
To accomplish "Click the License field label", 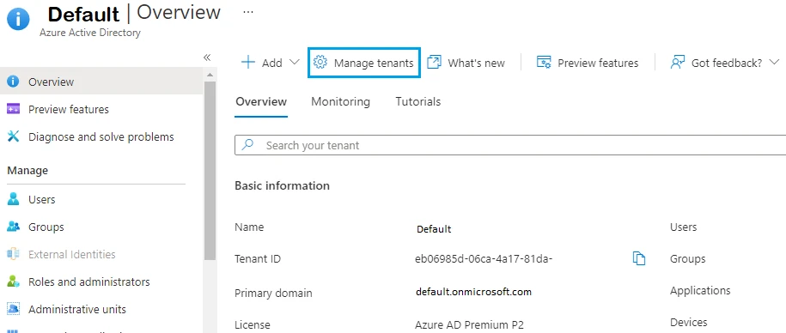I will [x=253, y=324].
